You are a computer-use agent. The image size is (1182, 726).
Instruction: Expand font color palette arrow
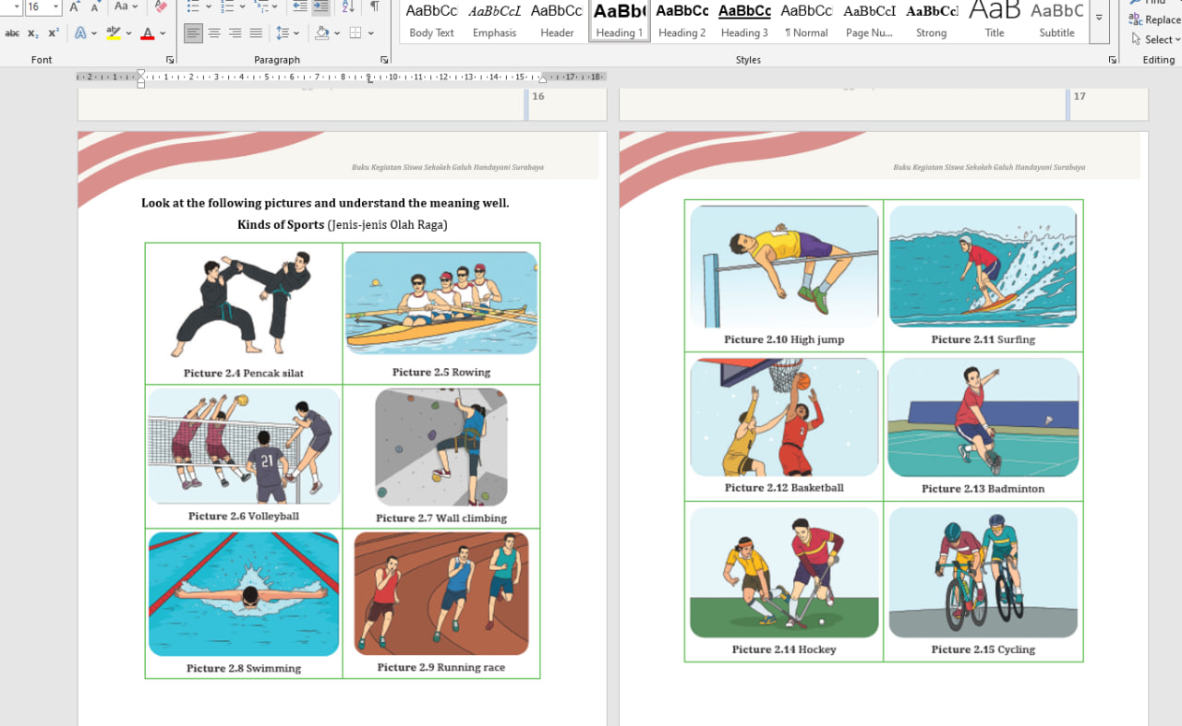(163, 33)
